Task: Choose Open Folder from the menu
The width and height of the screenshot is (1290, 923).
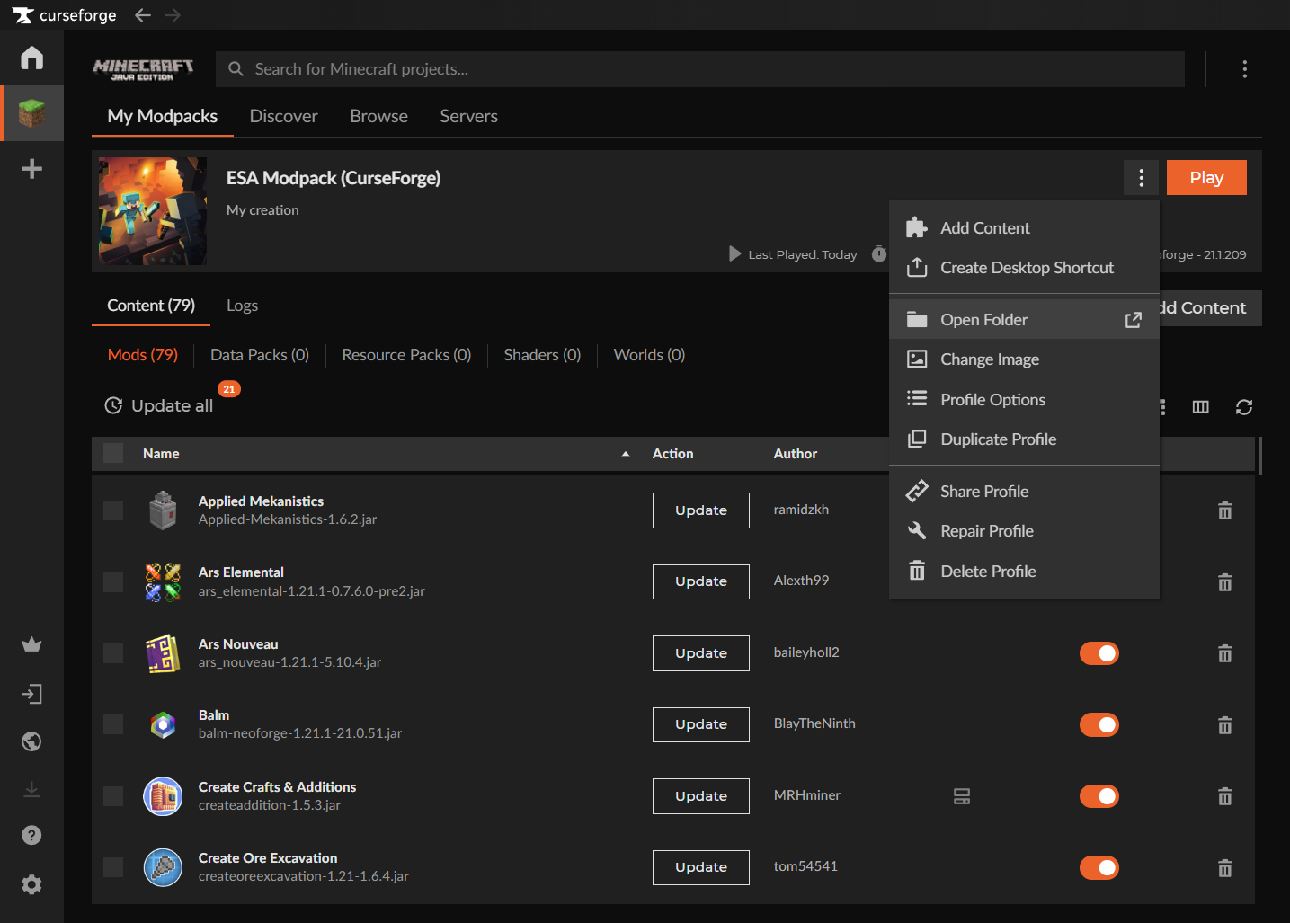Action: click(x=984, y=320)
